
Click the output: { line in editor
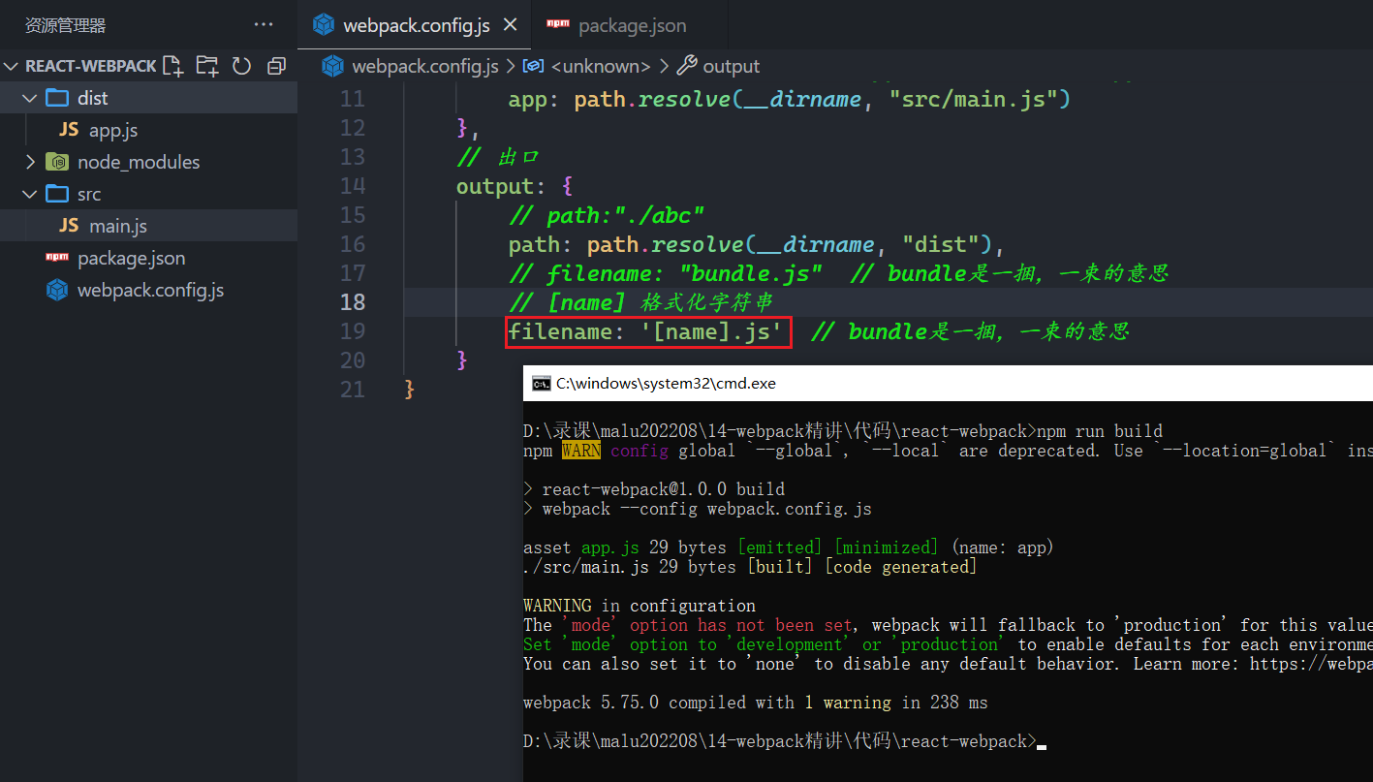tap(515, 186)
